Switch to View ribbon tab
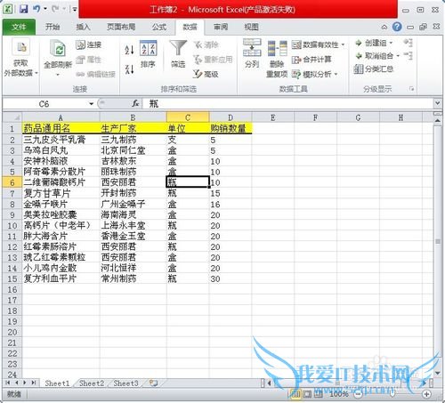This screenshot has width=445, height=403. [x=251, y=27]
